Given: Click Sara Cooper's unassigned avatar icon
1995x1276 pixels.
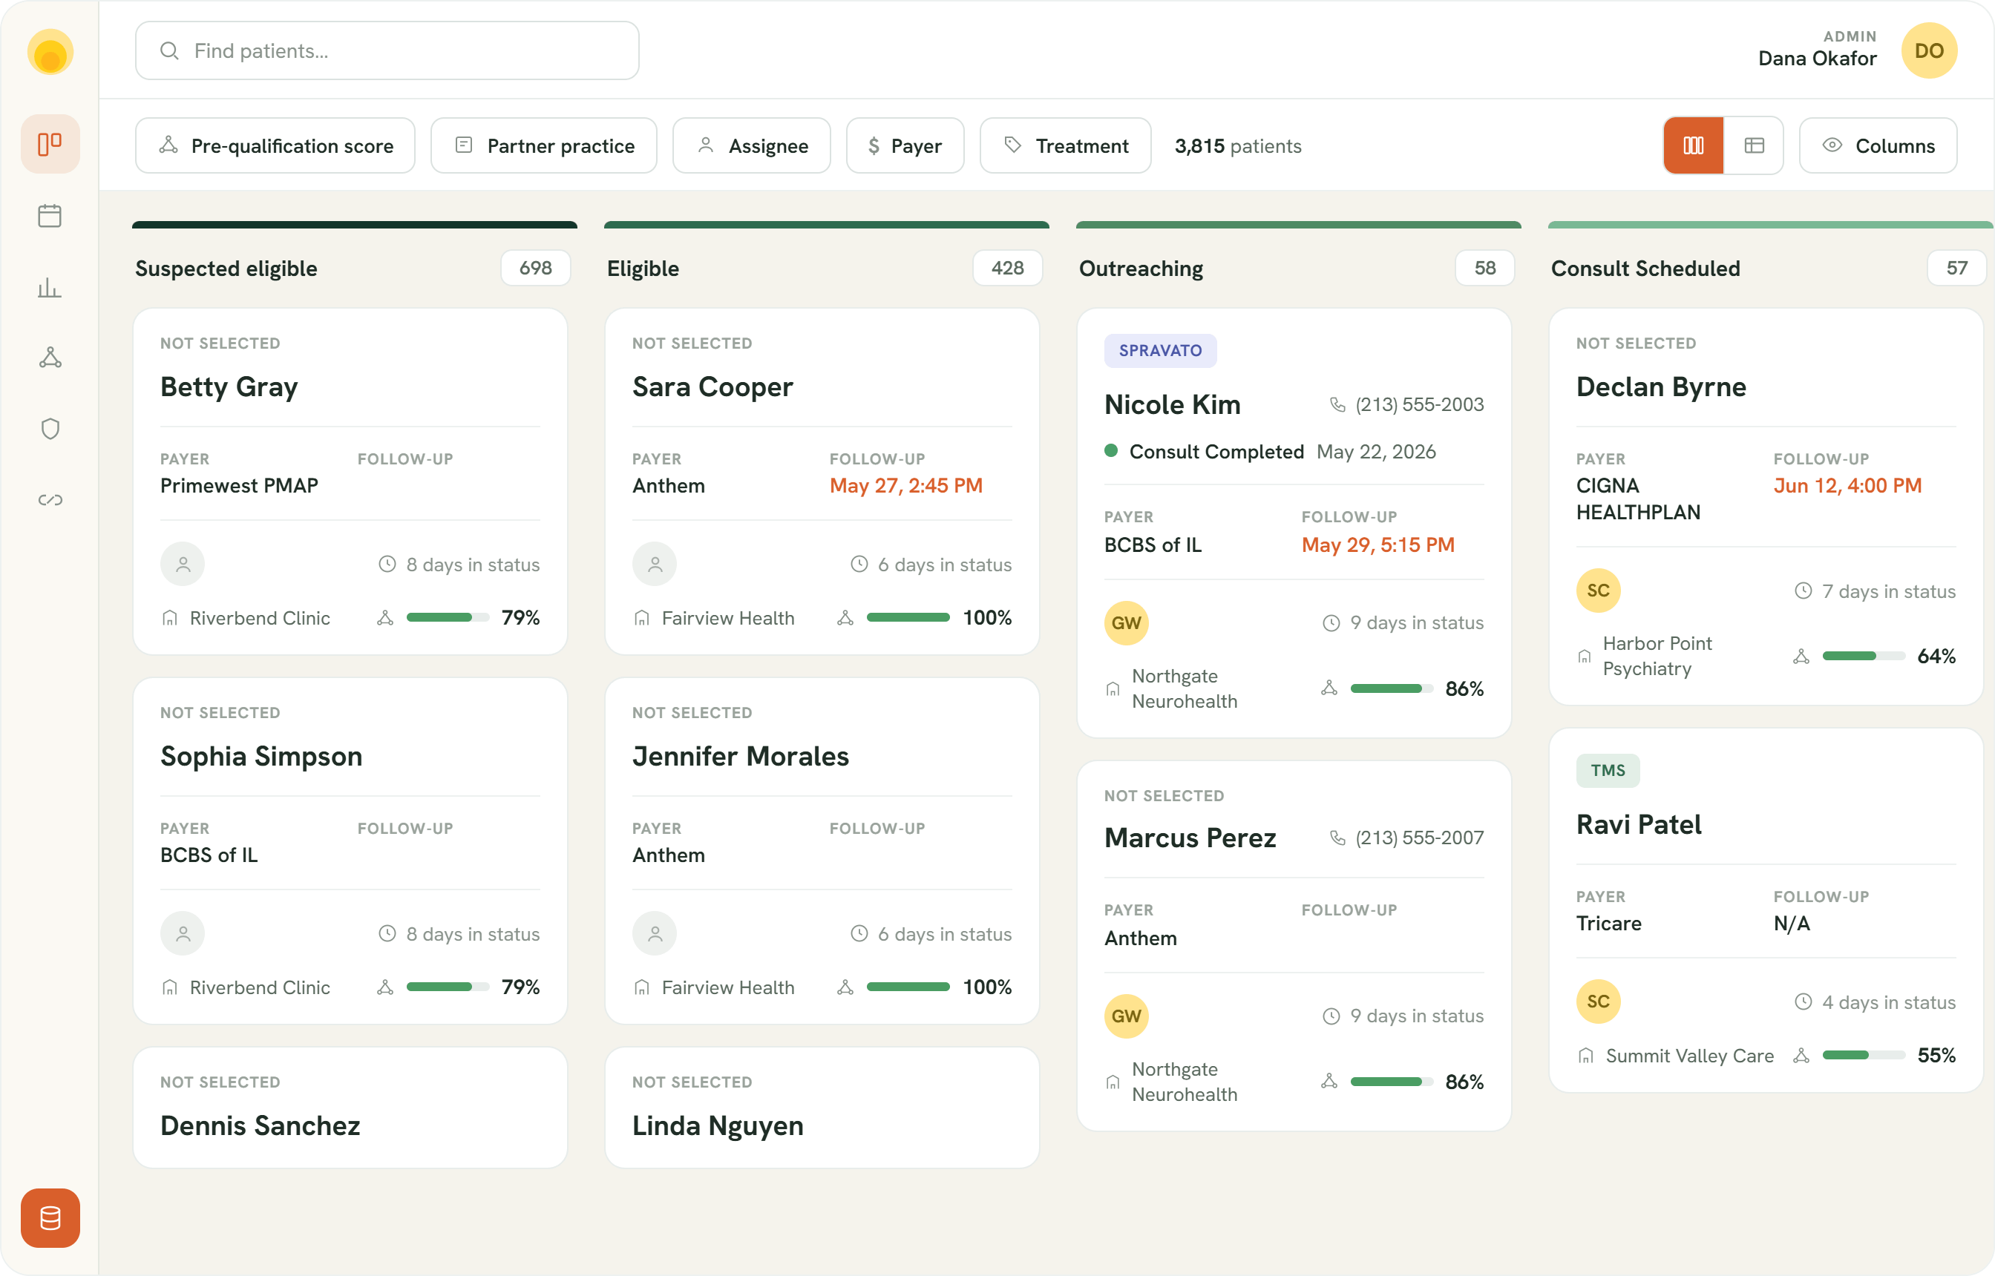Looking at the screenshot, I should click(654, 565).
